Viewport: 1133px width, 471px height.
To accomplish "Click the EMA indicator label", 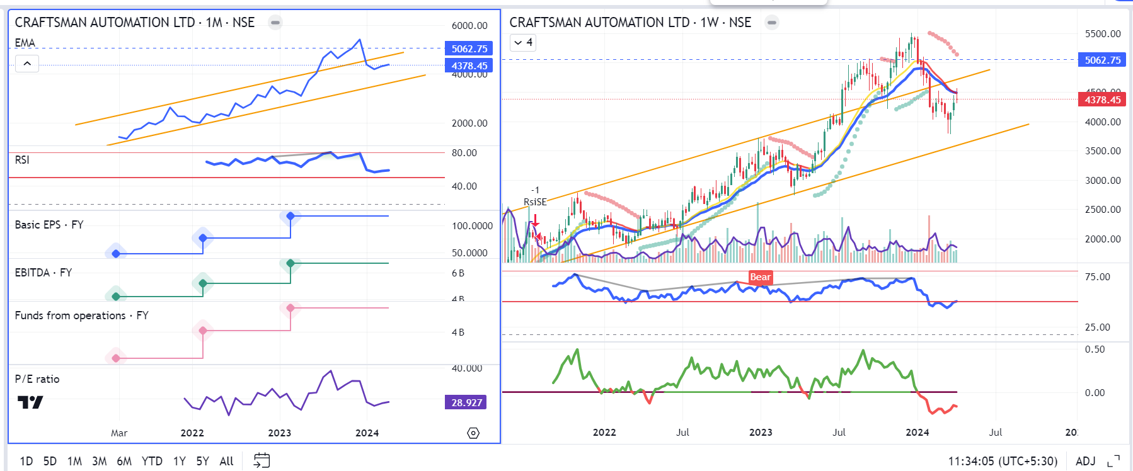I will [25, 43].
